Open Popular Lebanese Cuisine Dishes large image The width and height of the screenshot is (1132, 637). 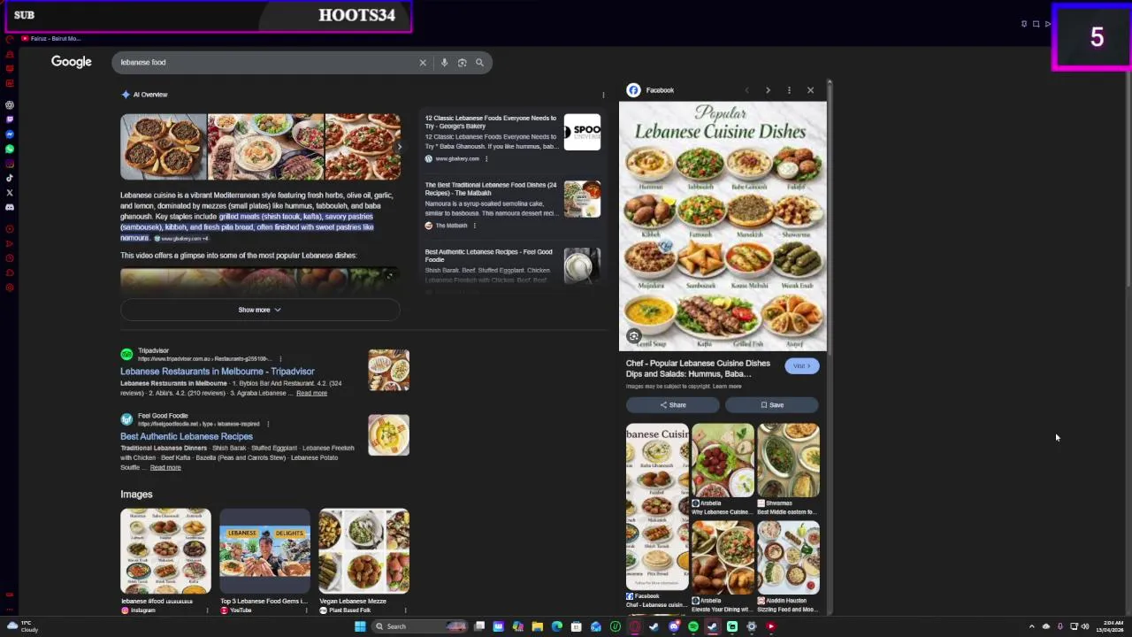723,226
